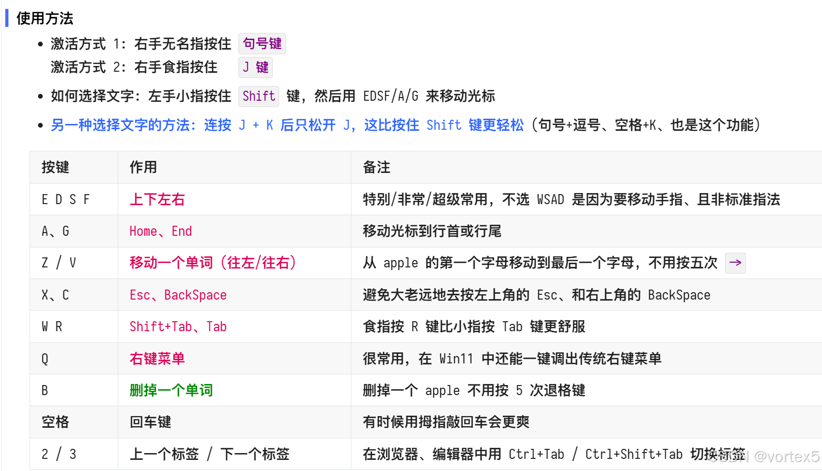The height and width of the screenshot is (471, 822).
Task: Open the blue 另一种选择文字的方法 link
Action: pyautogui.click(x=287, y=125)
